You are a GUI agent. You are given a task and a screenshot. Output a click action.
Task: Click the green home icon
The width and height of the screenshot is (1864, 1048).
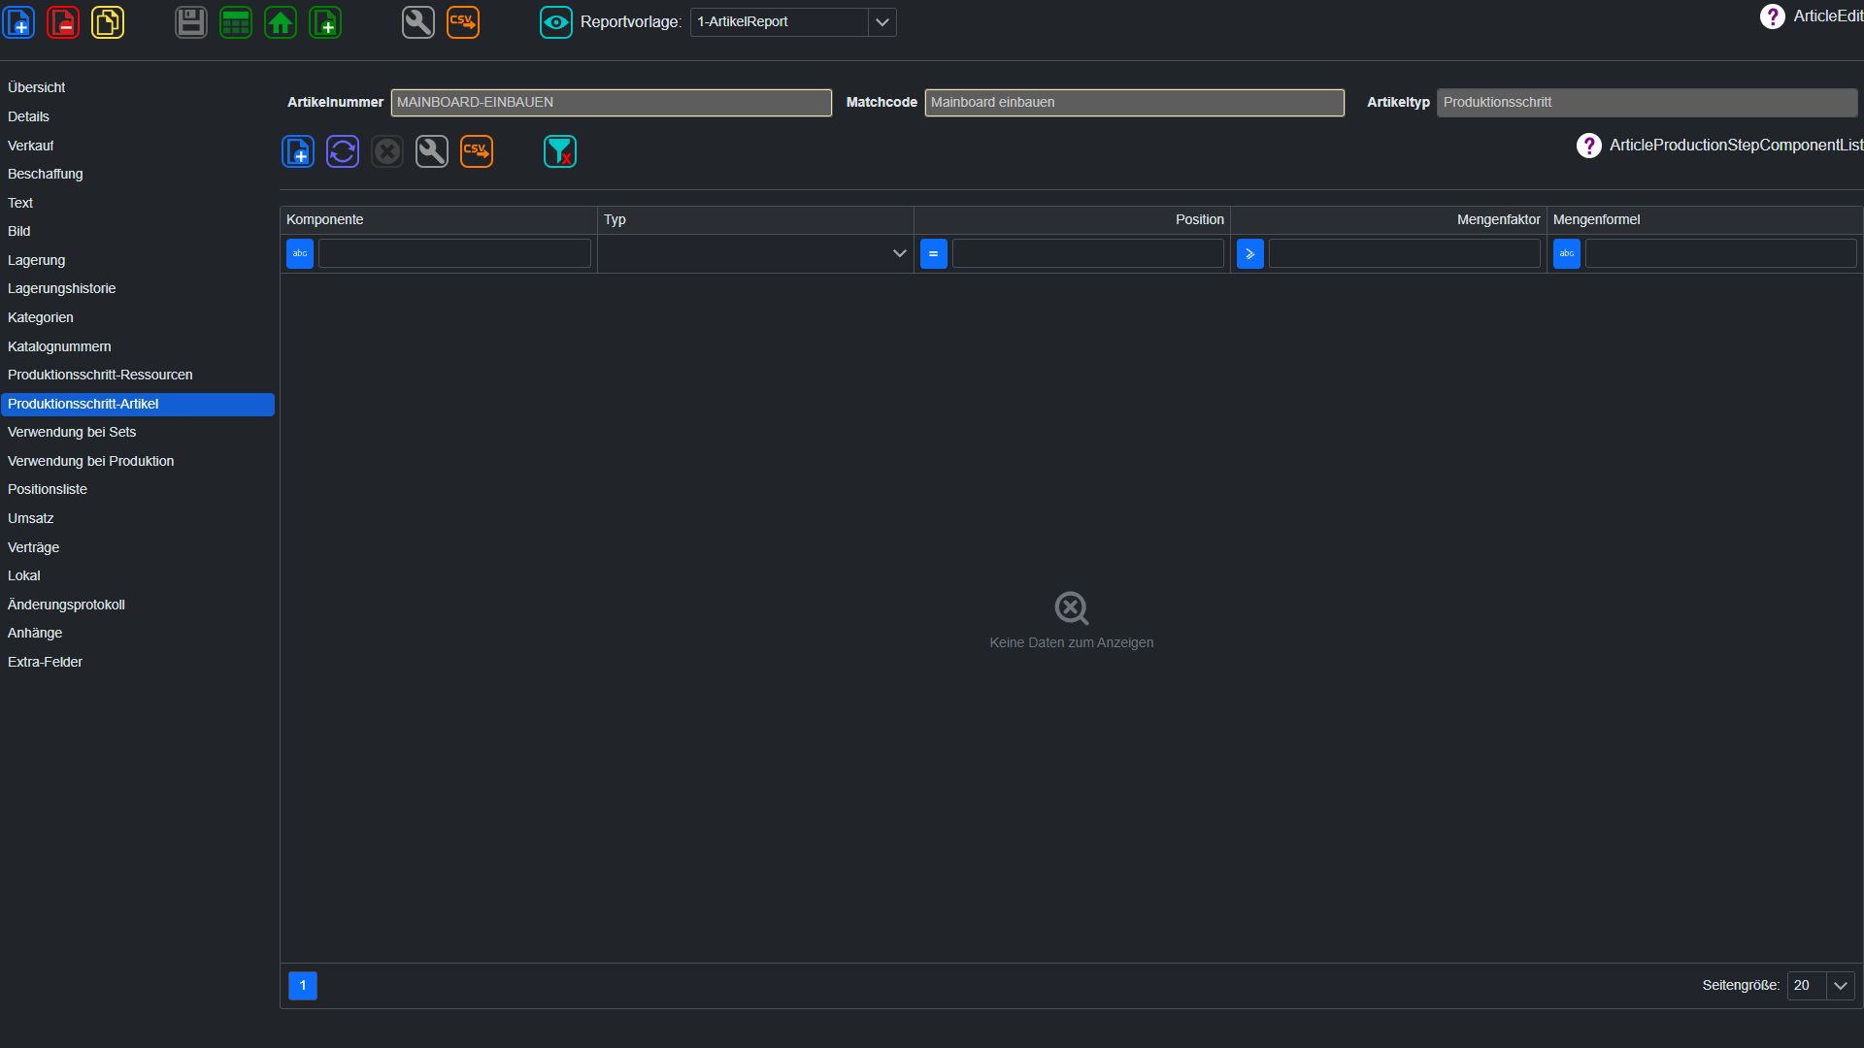[281, 22]
